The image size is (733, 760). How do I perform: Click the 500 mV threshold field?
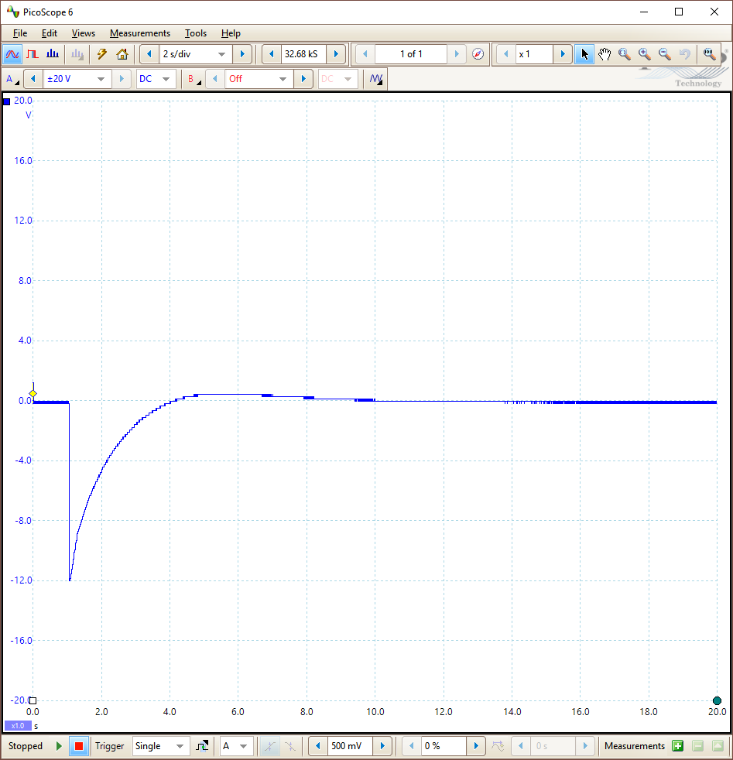pyautogui.click(x=350, y=745)
